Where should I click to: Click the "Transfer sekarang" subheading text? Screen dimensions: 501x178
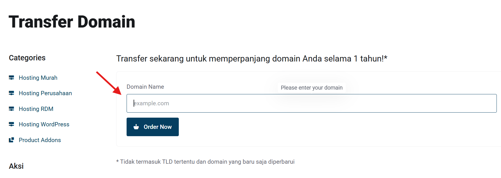[x=251, y=59]
